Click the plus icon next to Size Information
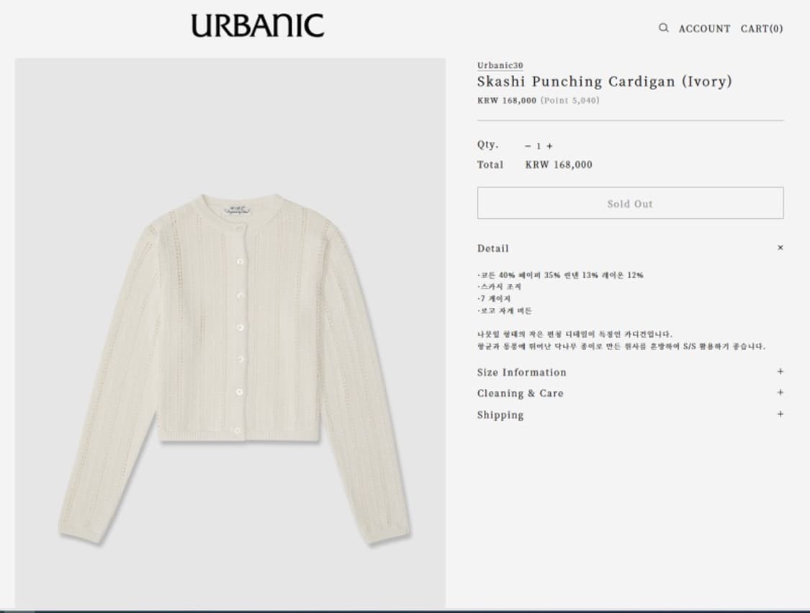810x613 pixels. [780, 372]
